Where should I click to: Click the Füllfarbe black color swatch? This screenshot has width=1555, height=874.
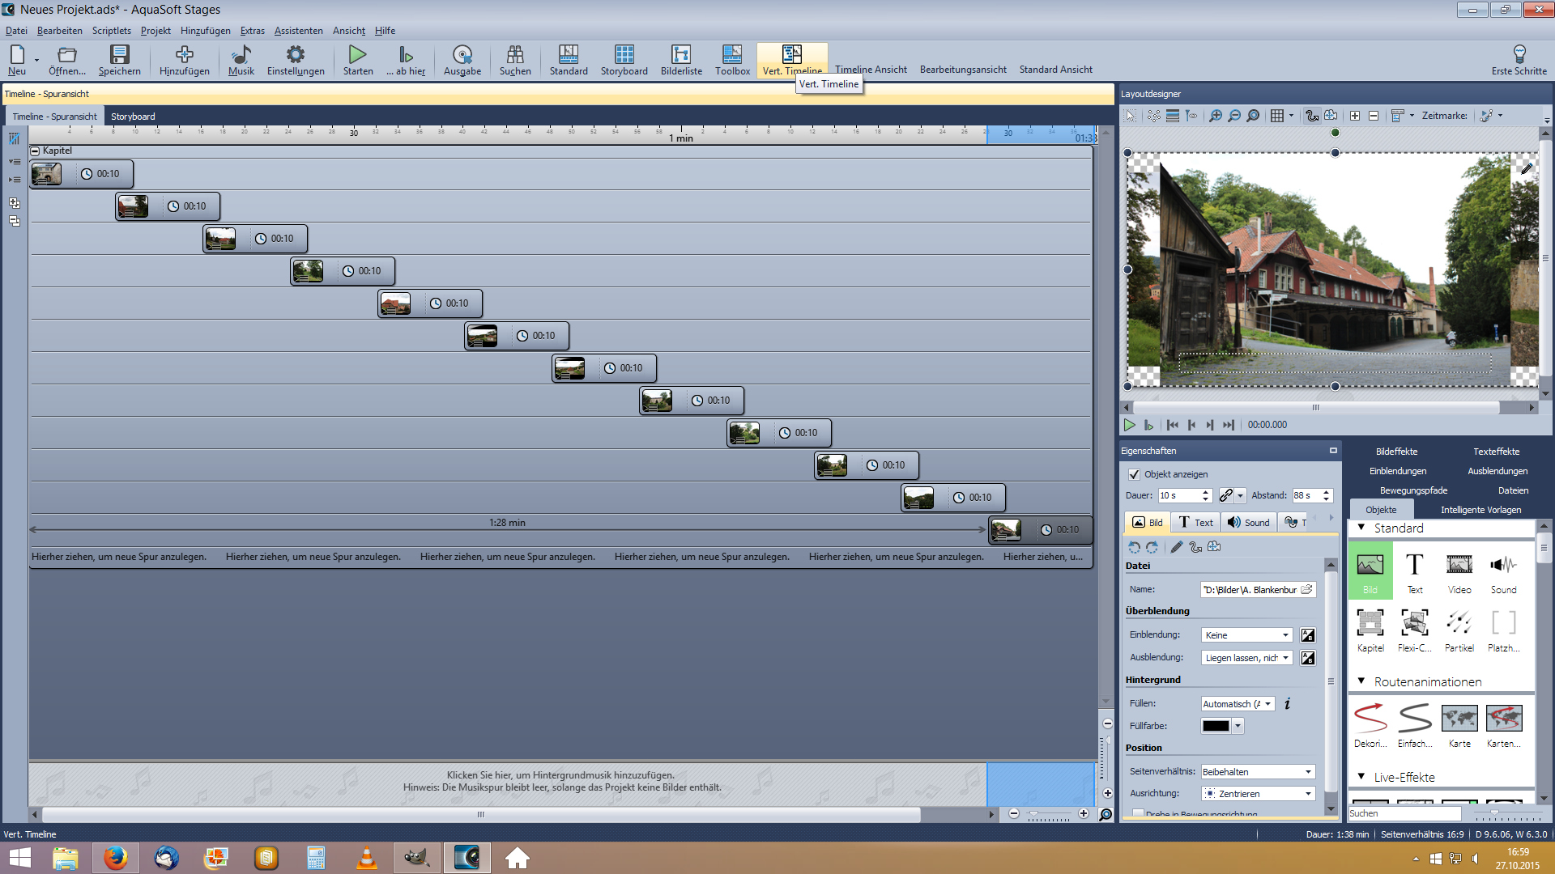(1216, 726)
